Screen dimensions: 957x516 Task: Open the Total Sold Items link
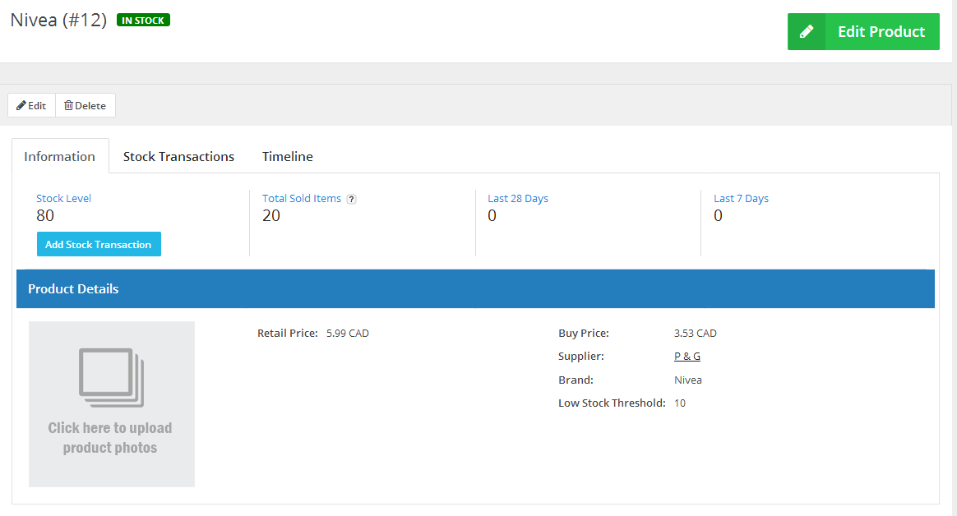coord(302,198)
